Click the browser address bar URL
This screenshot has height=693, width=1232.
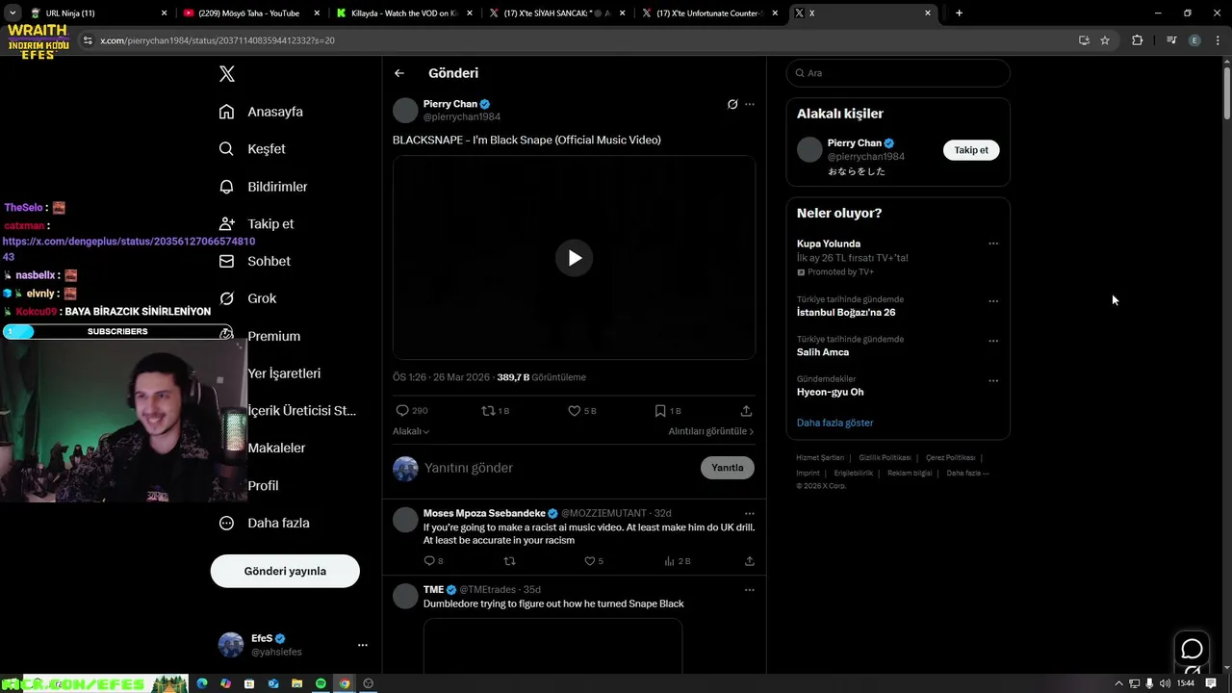[218, 40]
